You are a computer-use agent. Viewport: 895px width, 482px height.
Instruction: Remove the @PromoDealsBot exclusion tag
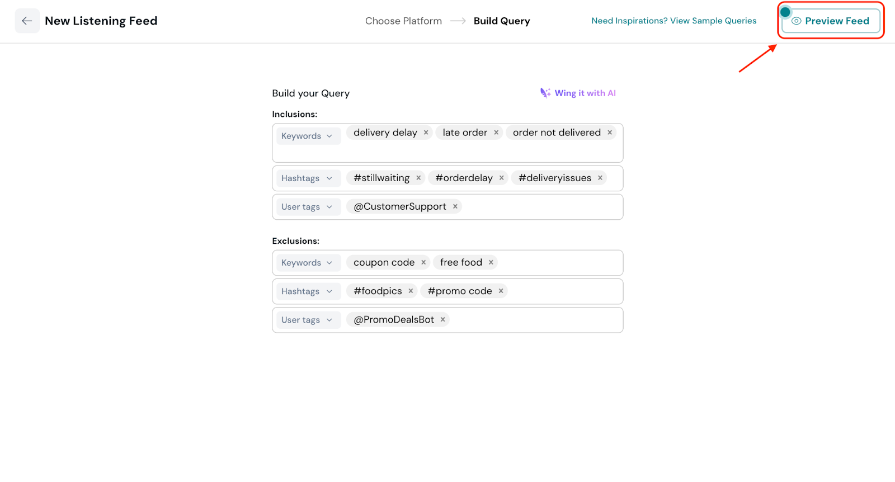(x=443, y=319)
